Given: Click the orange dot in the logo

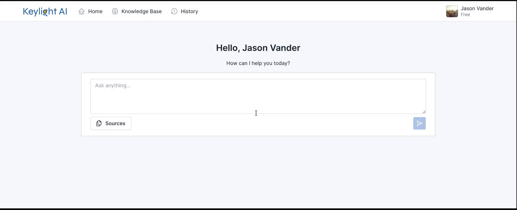Looking at the screenshot, I should point(45,12).
